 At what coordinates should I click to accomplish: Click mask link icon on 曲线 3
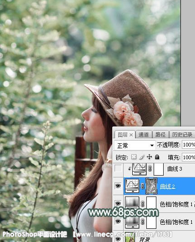[150, 168]
